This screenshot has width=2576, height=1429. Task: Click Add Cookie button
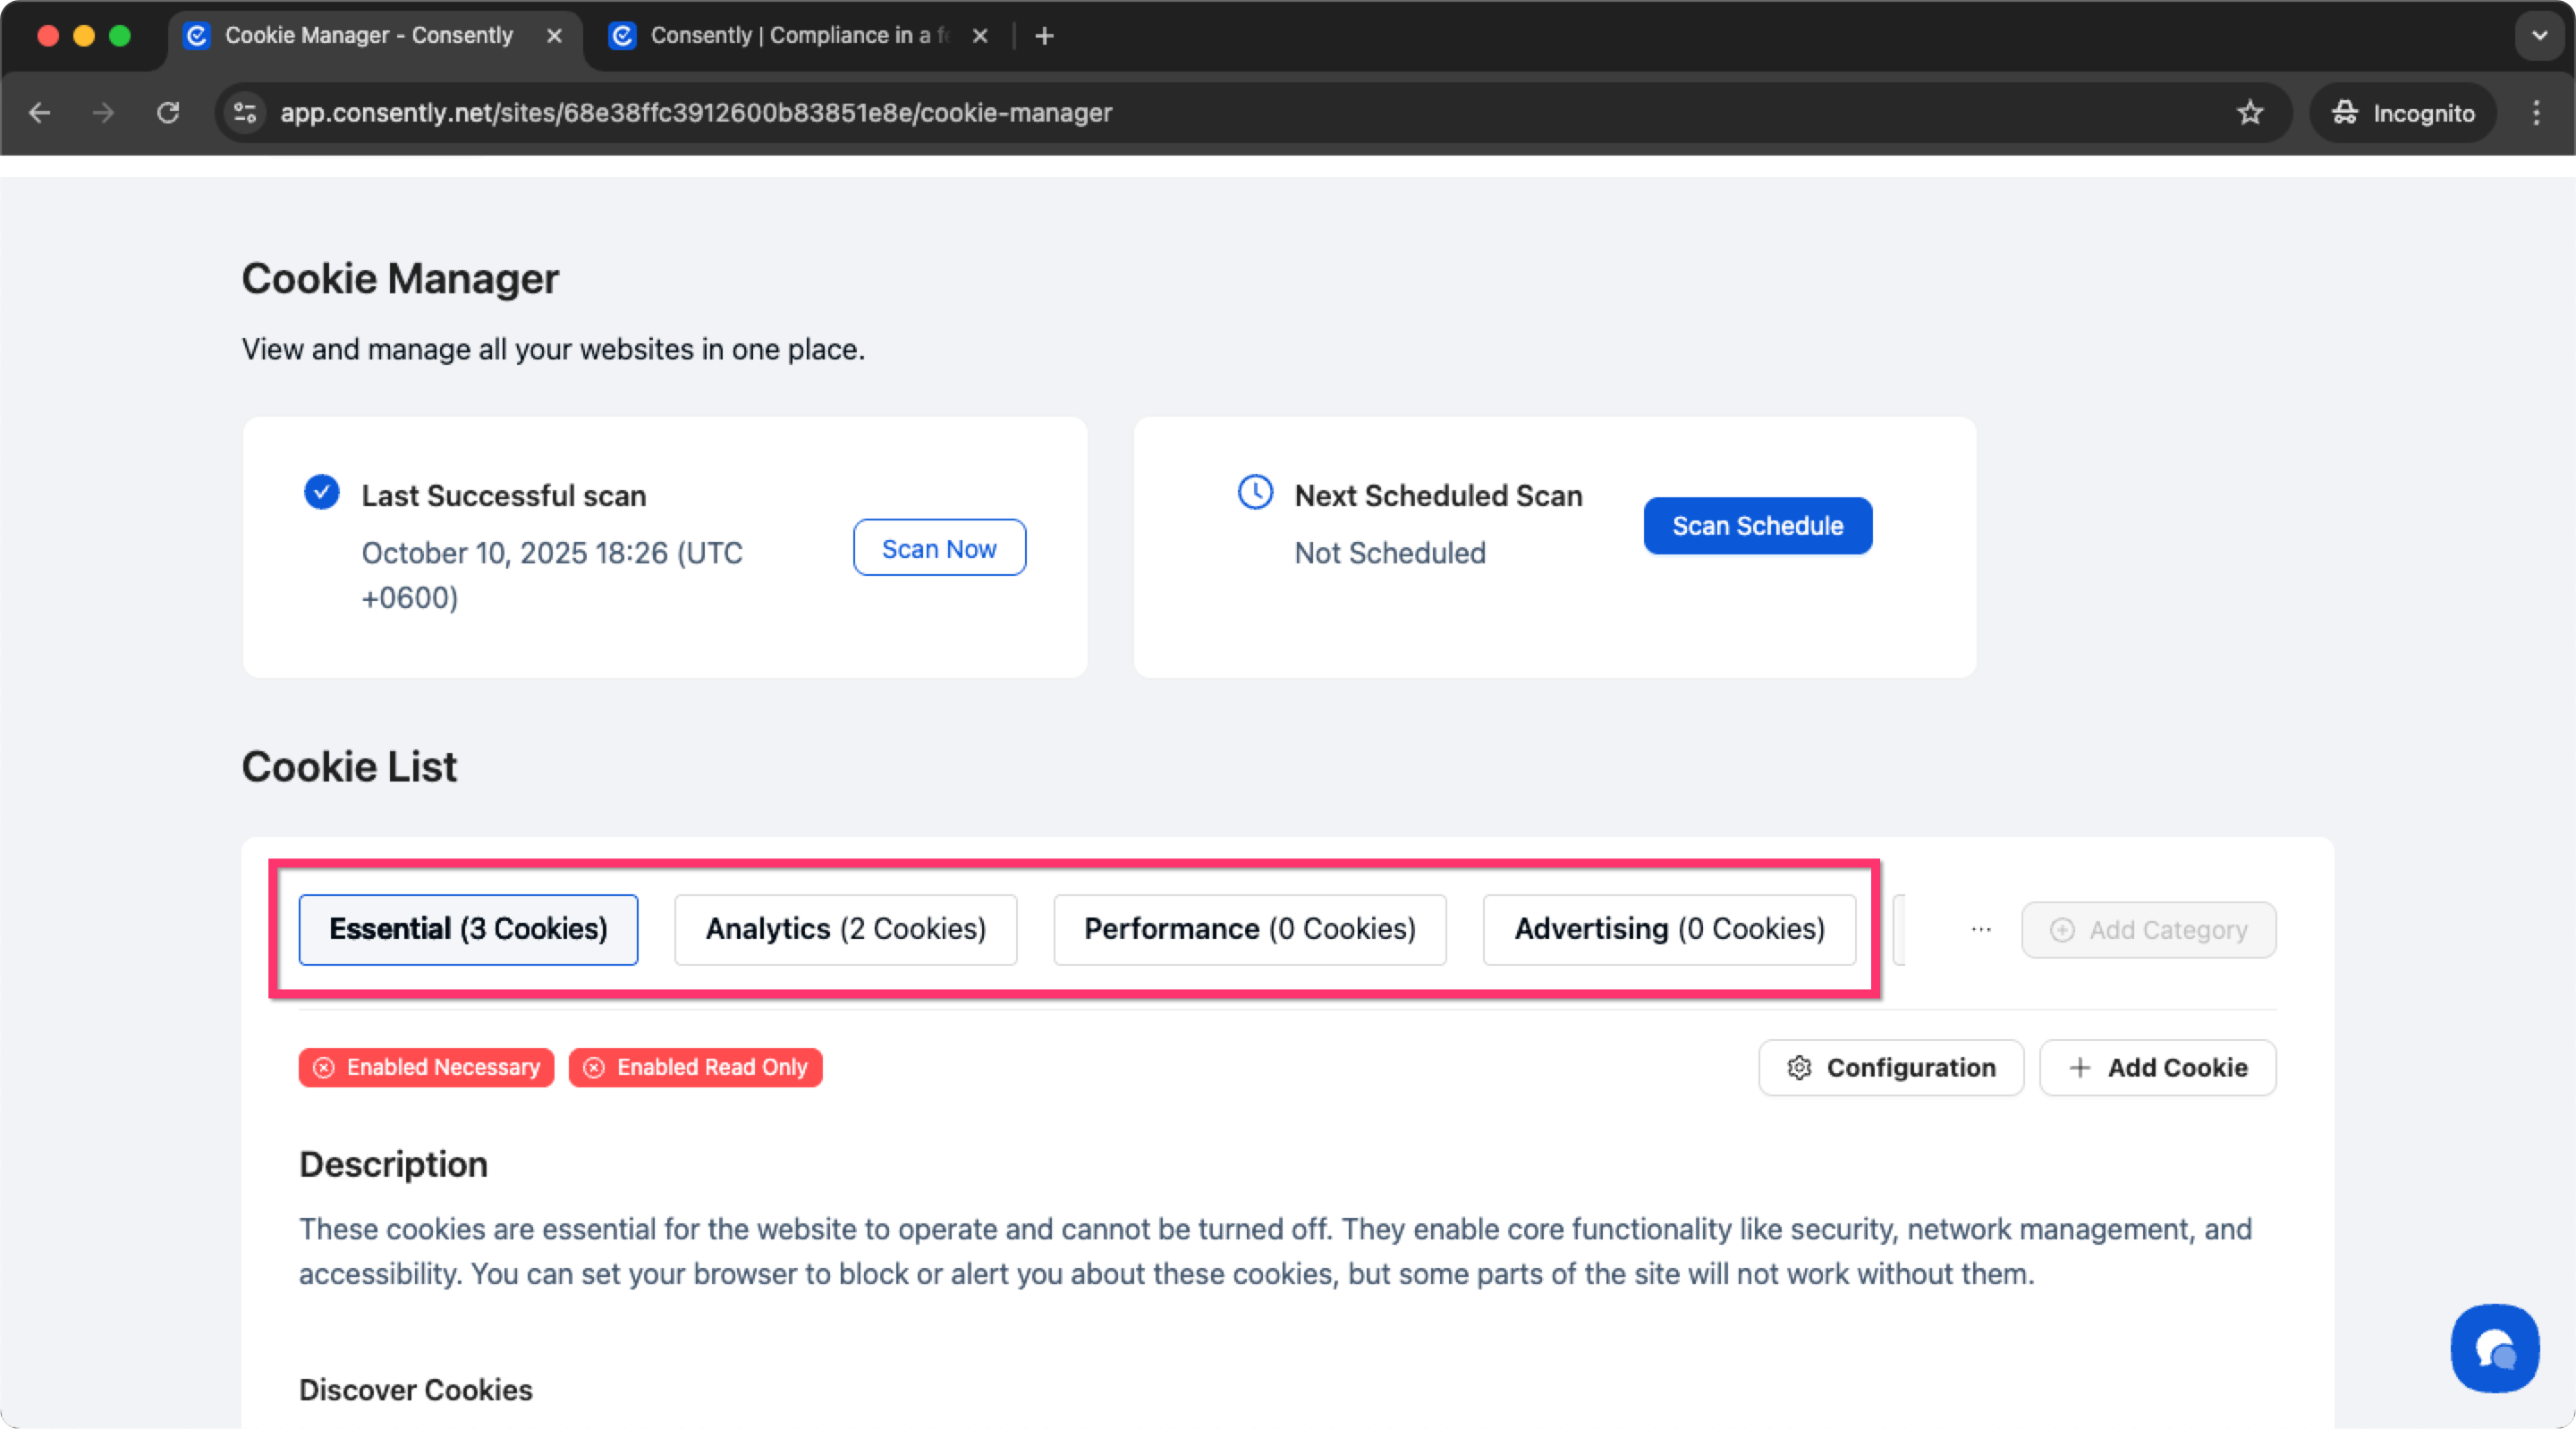tap(2157, 1068)
